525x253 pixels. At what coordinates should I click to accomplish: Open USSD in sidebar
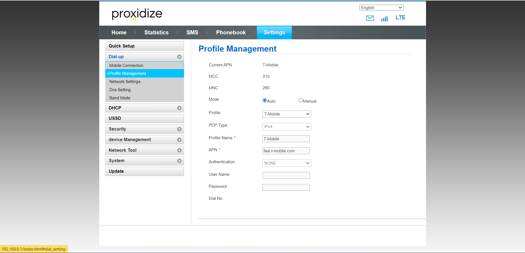pos(145,118)
